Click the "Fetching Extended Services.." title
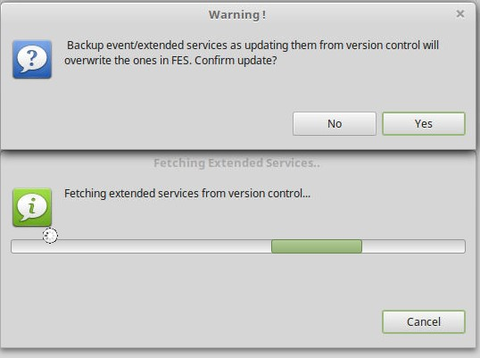 [236, 162]
